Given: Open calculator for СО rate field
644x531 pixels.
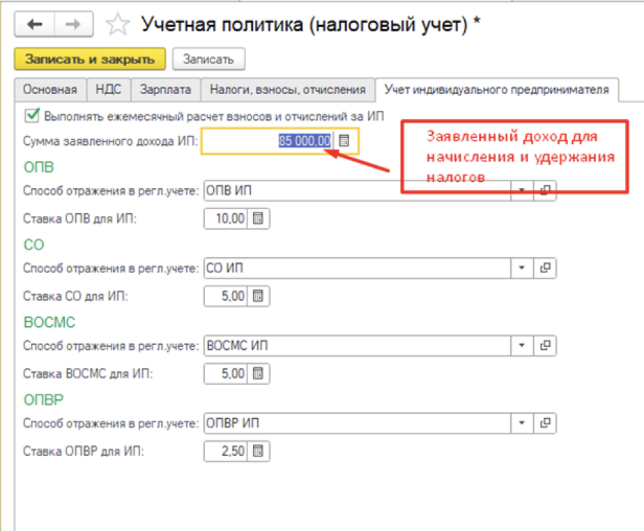Looking at the screenshot, I should [x=258, y=296].
